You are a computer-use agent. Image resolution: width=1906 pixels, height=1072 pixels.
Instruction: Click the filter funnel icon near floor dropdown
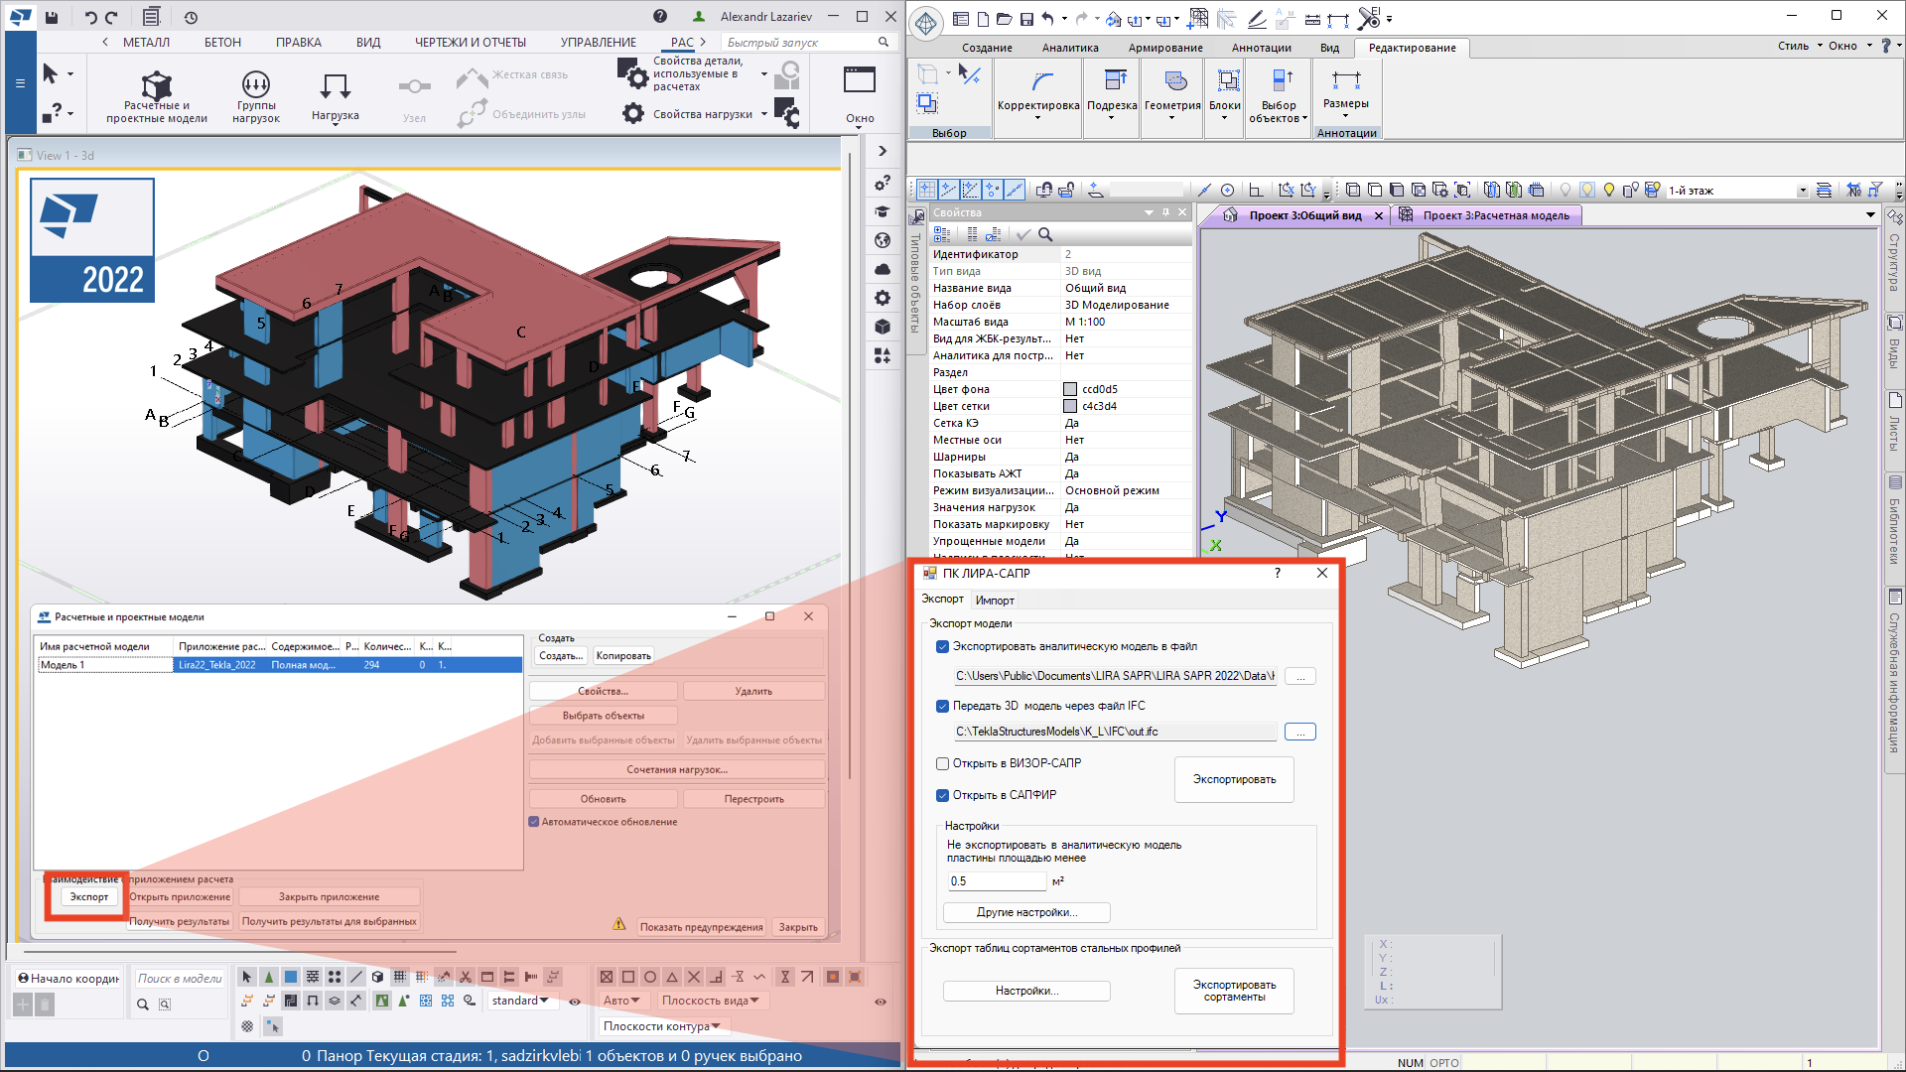(1875, 190)
